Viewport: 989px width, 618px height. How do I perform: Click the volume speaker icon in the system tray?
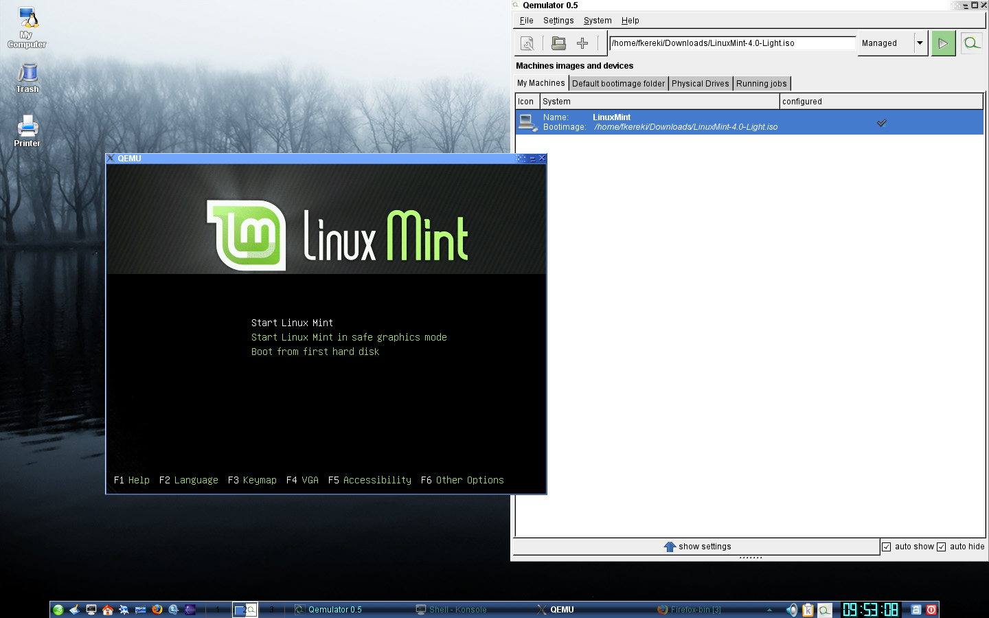[x=792, y=610]
